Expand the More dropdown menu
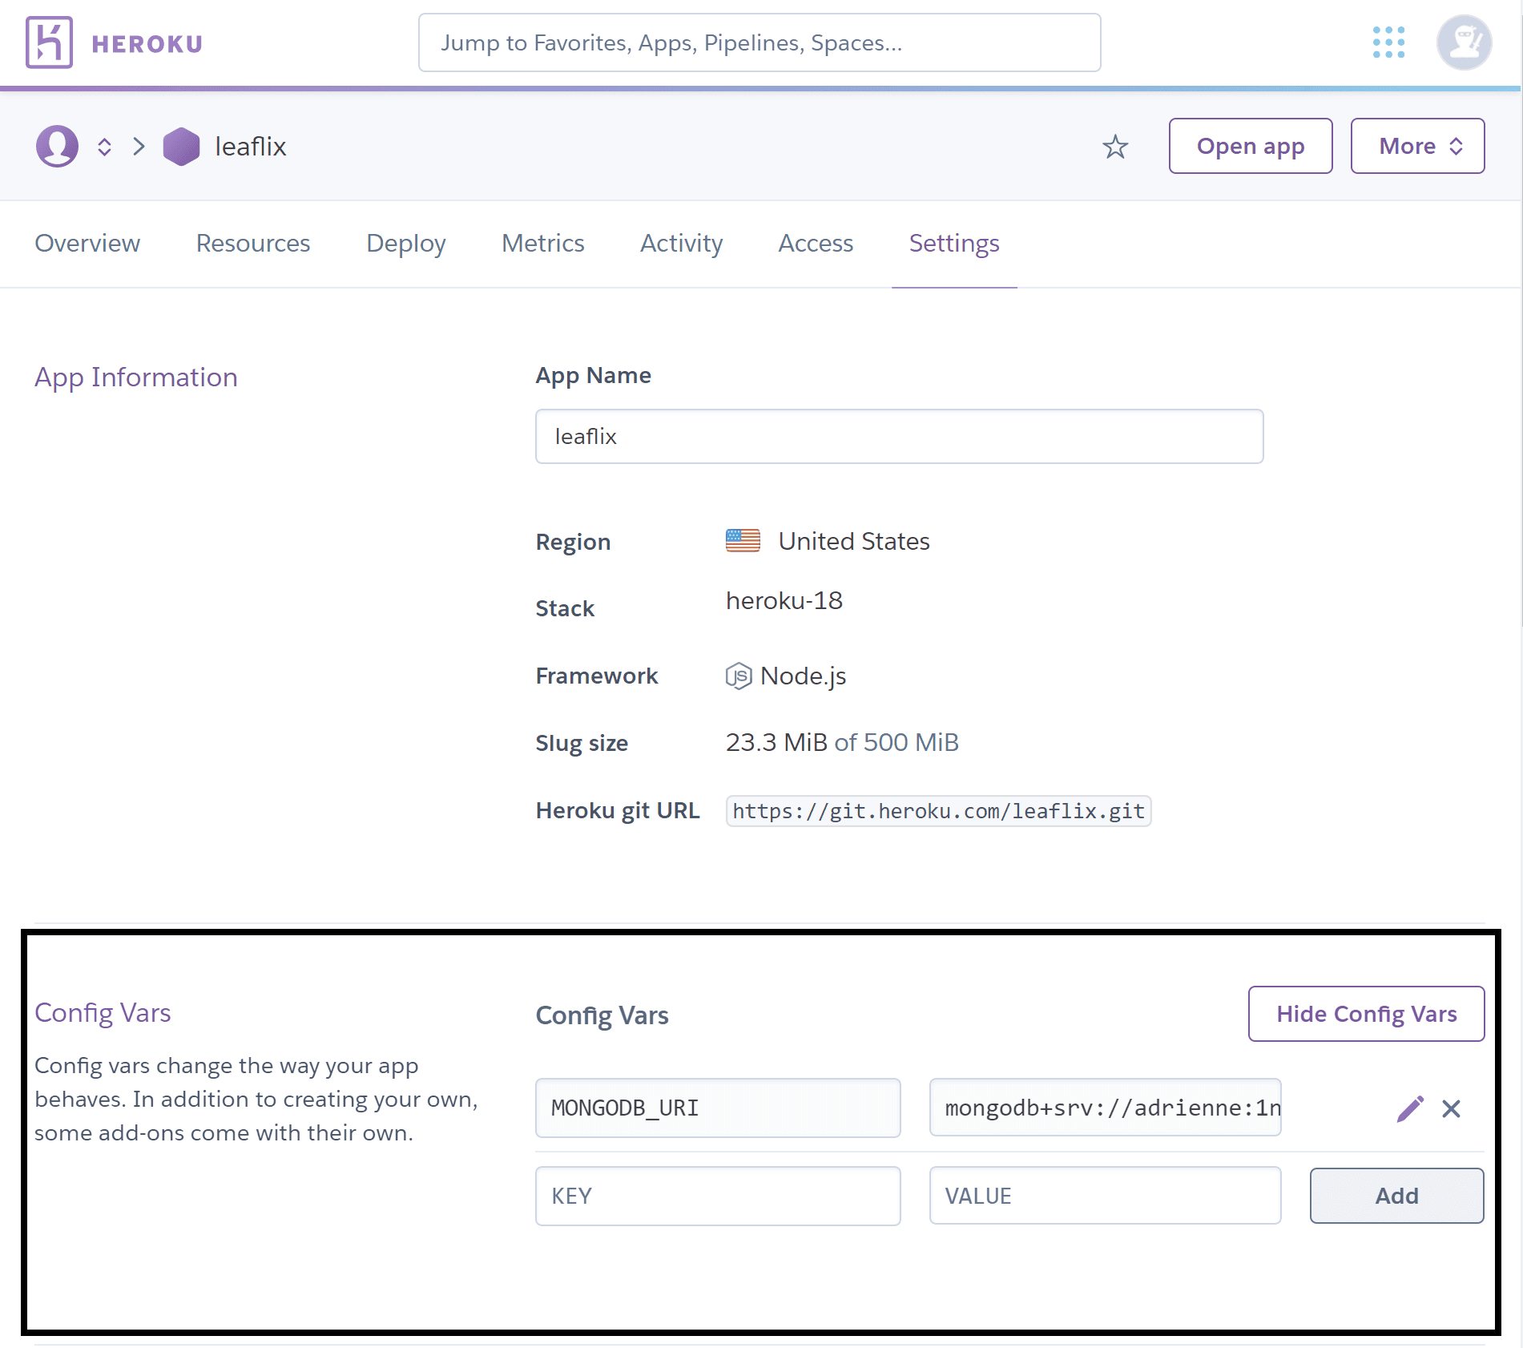The width and height of the screenshot is (1523, 1348). pyautogui.click(x=1417, y=146)
